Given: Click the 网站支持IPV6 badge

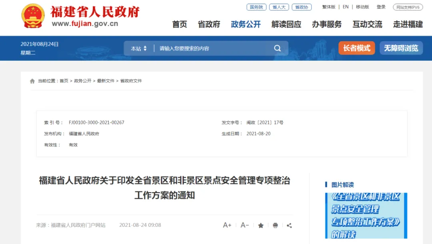Looking at the screenshot, I should click(x=408, y=7).
